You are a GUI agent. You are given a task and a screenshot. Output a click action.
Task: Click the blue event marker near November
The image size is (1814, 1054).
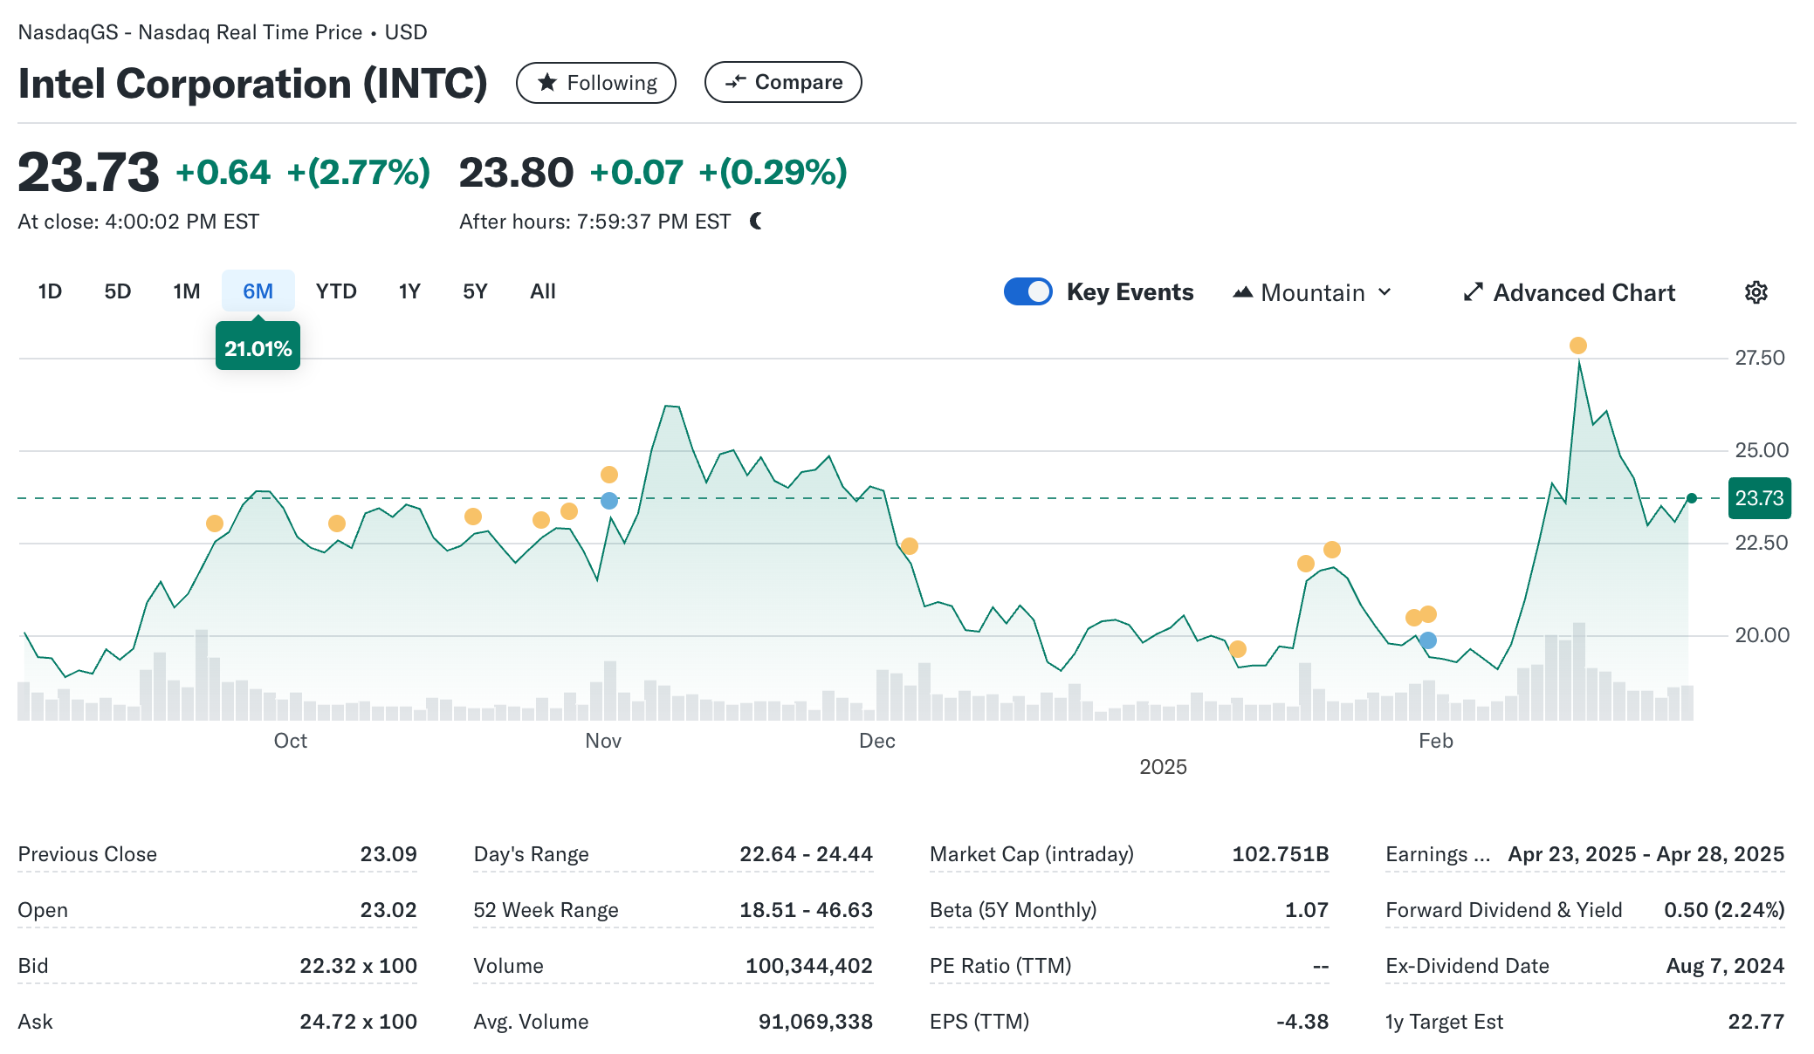coord(609,501)
